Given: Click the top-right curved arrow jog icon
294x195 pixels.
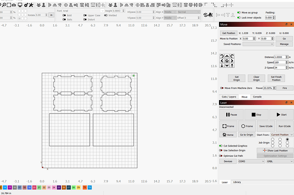Looking at the screenshot, I should point(232,56).
